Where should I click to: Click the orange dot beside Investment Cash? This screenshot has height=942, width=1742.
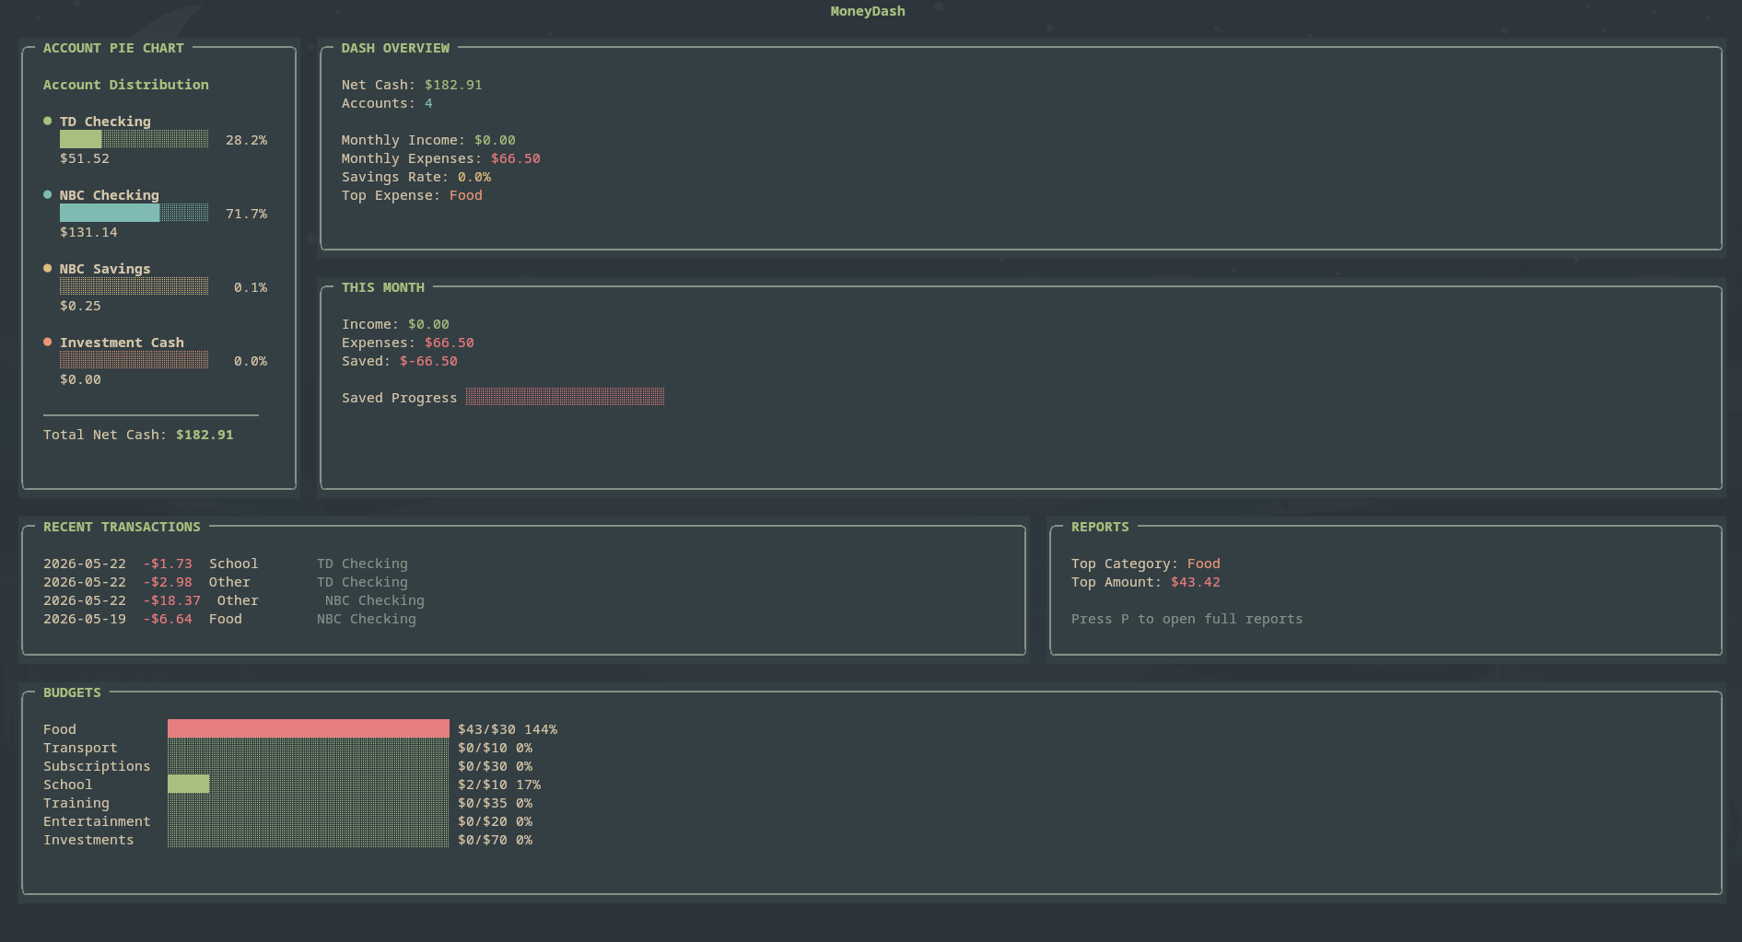coord(47,343)
